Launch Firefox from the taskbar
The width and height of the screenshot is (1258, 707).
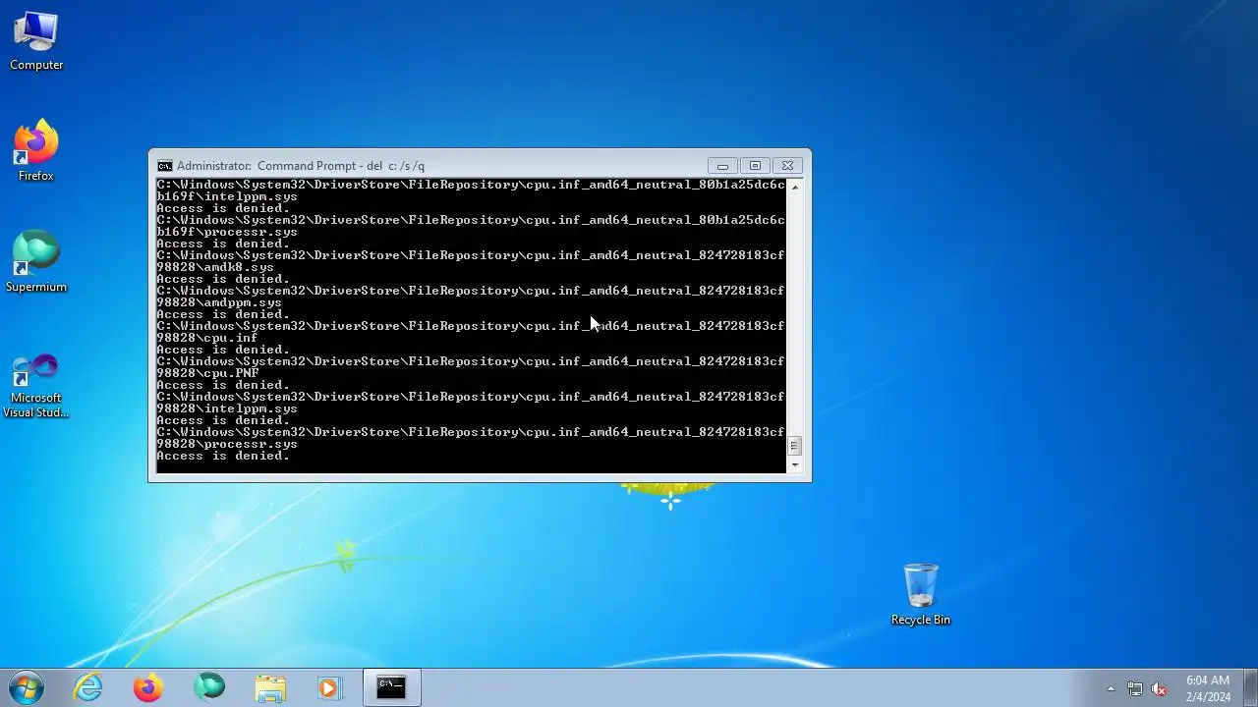(148, 687)
